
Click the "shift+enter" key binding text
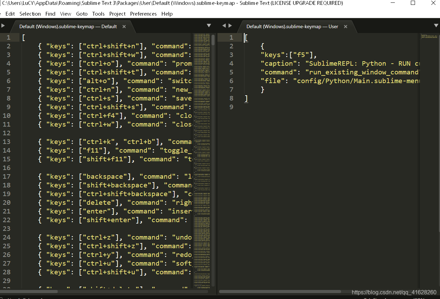point(109,220)
